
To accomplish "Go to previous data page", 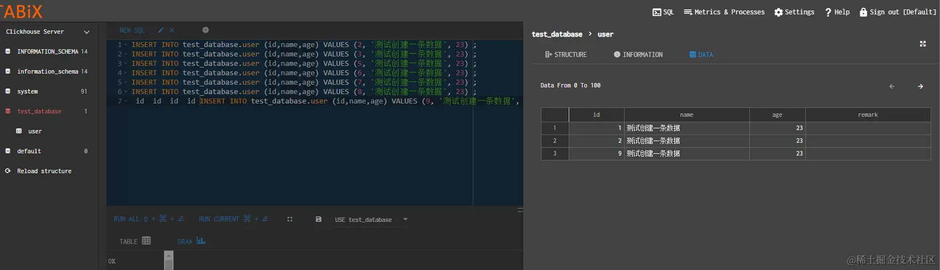I will (x=892, y=86).
